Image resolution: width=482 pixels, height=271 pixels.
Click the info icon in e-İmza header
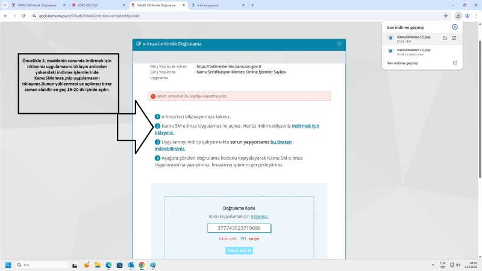point(339,44)
